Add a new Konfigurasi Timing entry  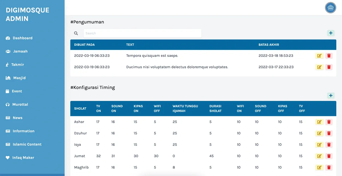331,96
